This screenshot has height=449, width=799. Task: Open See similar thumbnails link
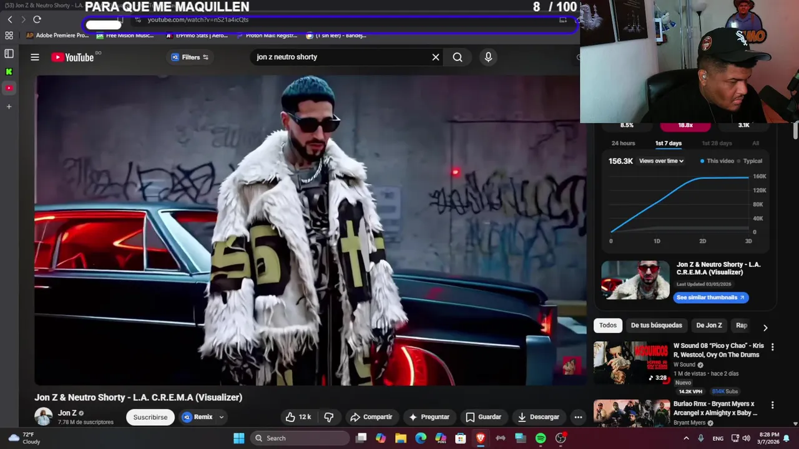coord(710,297)
